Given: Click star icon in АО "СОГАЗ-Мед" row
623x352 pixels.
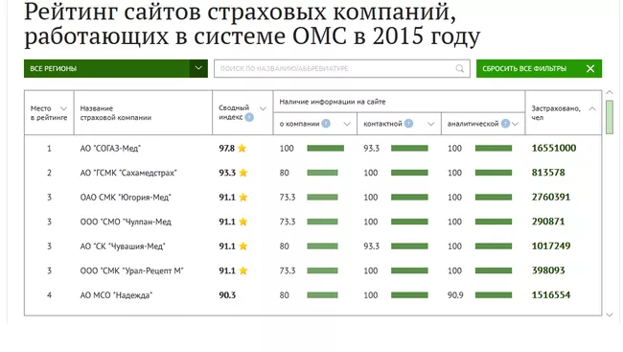Looking at the screenshot, I should pyautogui.click(x=242, y=149).
